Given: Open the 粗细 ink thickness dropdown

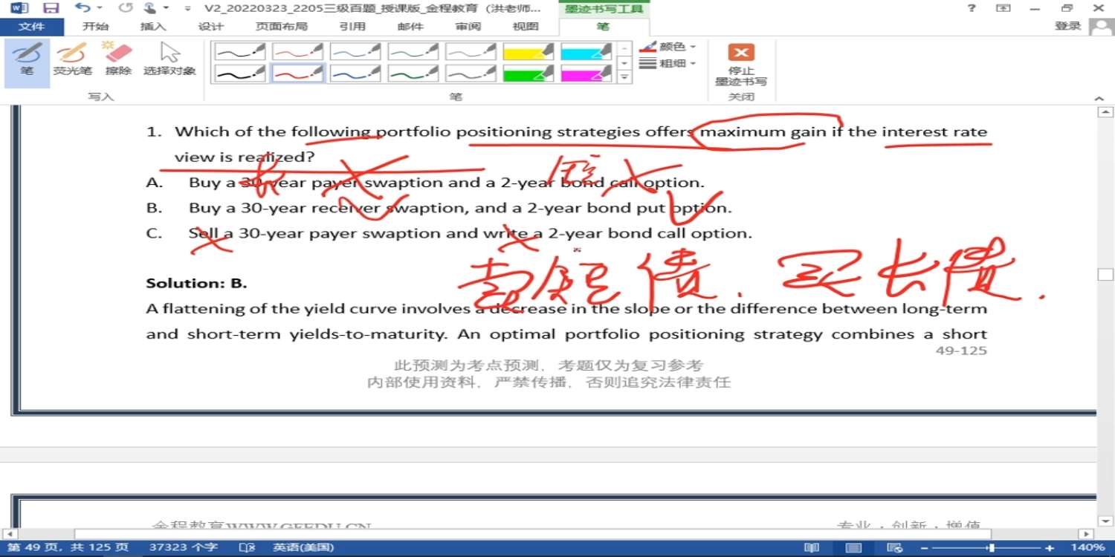Looking at the screenshot, I should pyautogui.click(x=668, y=63).
